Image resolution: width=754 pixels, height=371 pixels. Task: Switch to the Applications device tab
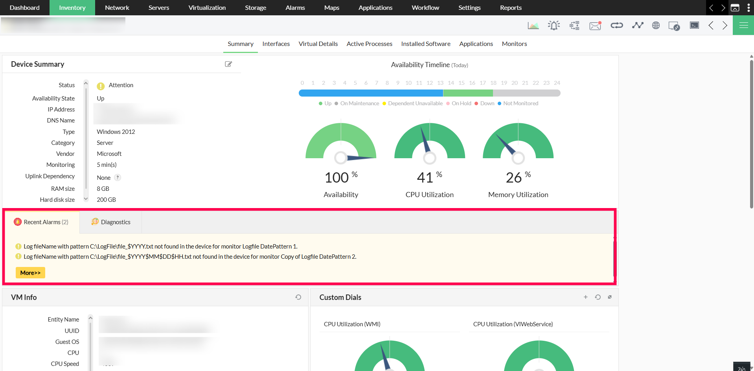pyautogui.click(x=476, y=44)
